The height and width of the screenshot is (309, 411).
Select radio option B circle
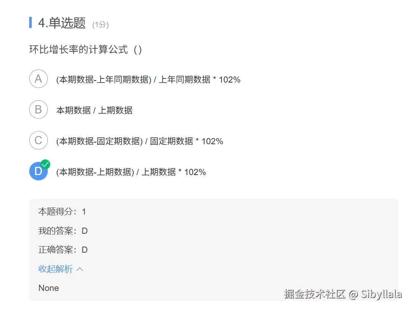(38, 110)
